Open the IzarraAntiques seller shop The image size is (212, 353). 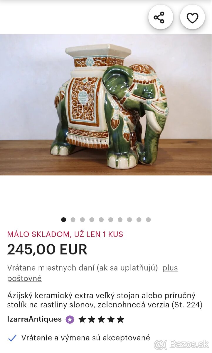(34, 319)
